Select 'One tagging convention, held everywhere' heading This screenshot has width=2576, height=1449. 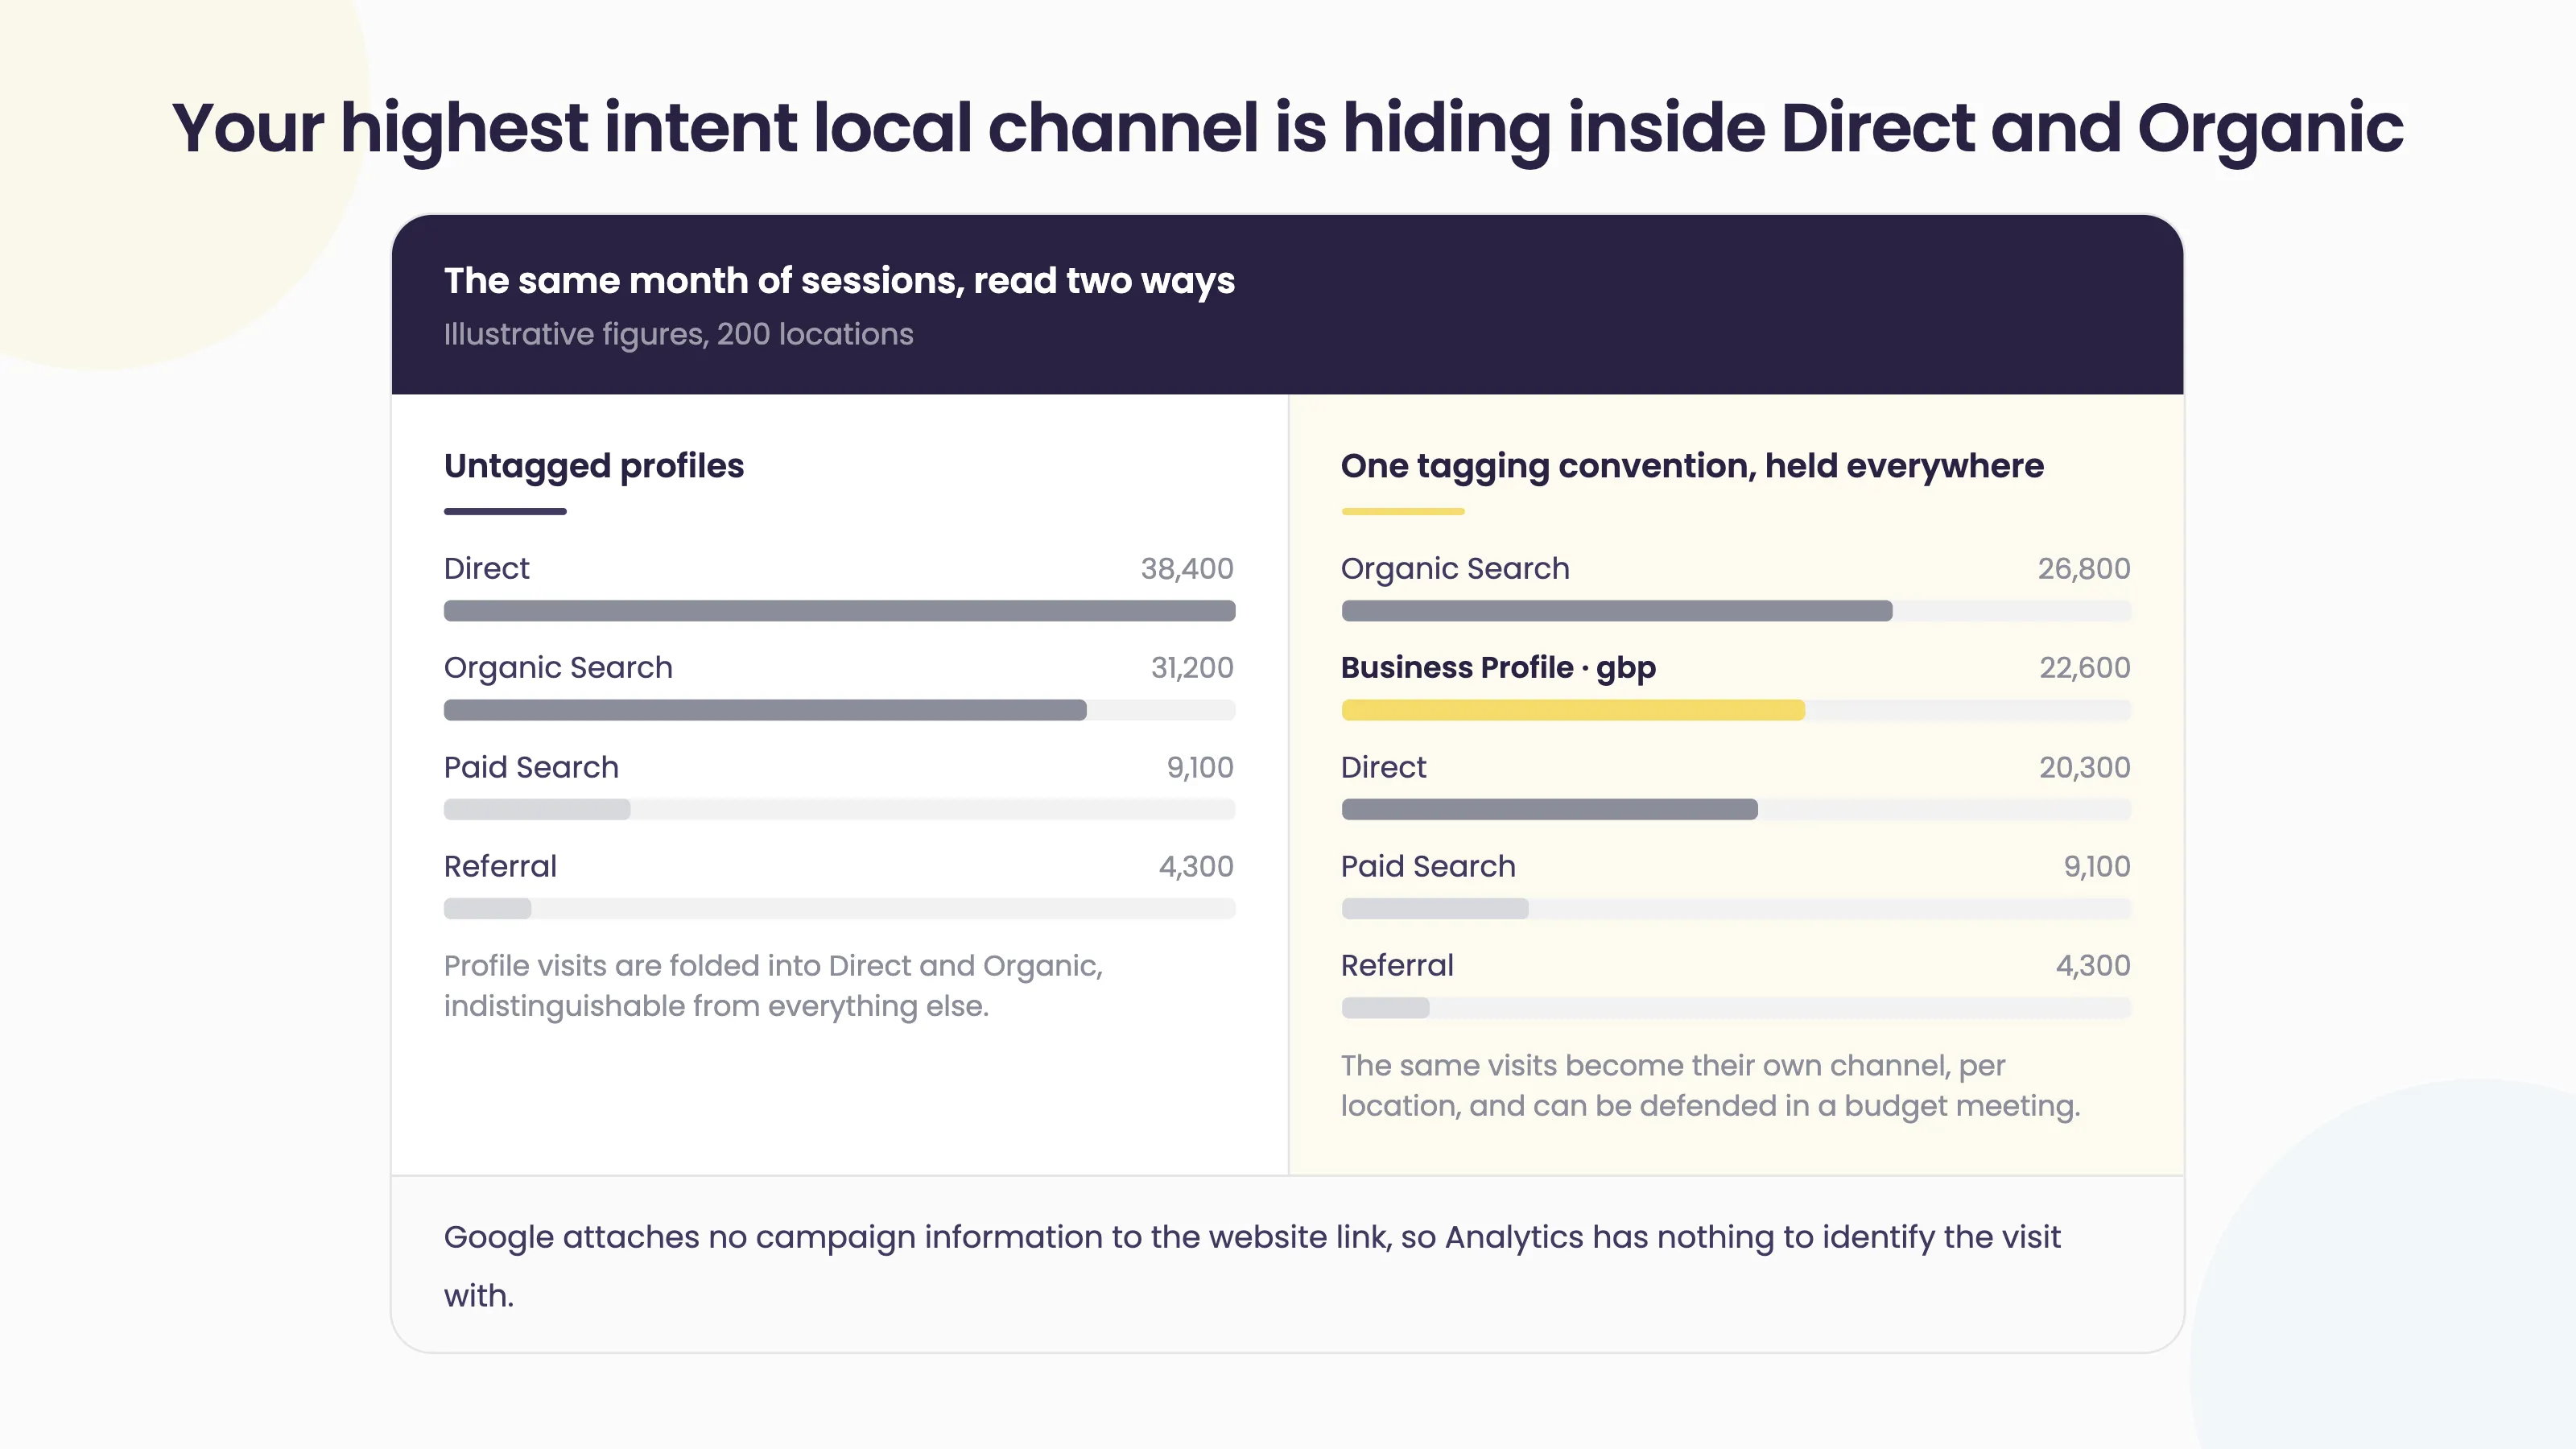tap(1692, 466)
